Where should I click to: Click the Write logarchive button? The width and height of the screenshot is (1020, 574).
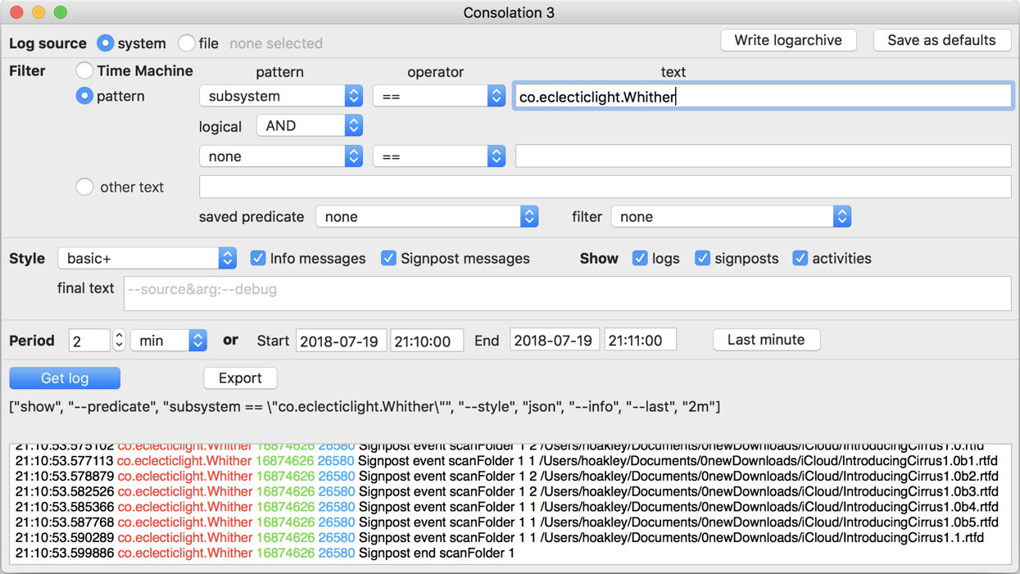point(787,40)
